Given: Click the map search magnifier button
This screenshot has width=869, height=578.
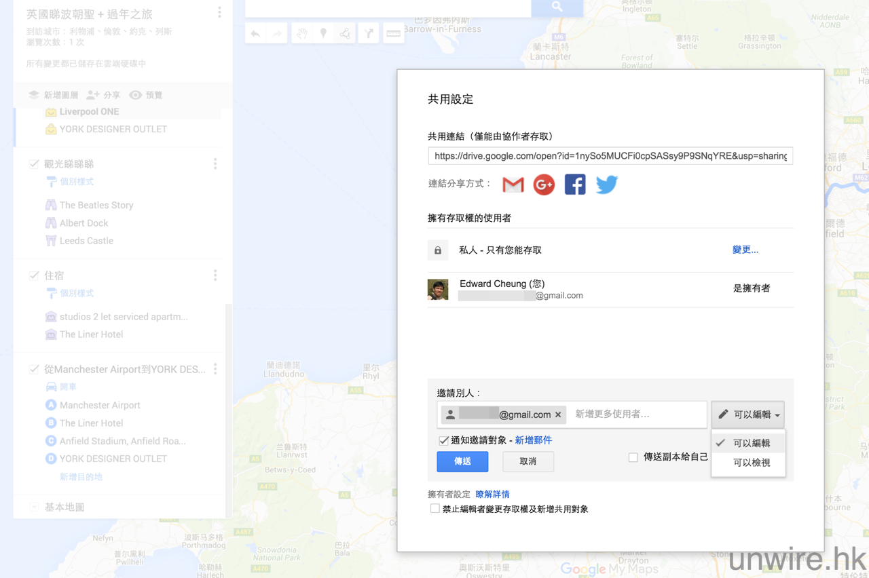Looking at the screenshot, I should coord(557,7).
